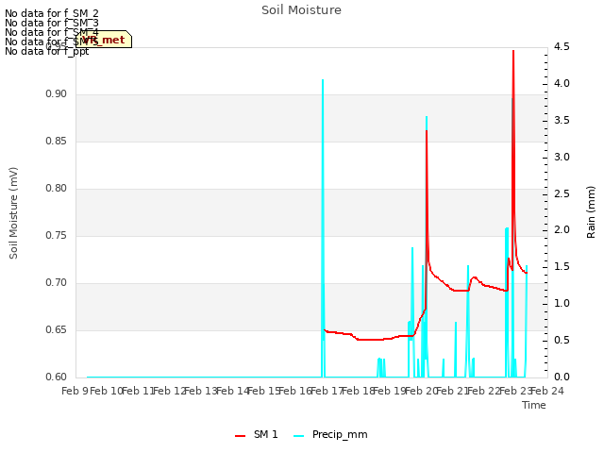The width and height of the screenshot is (604, 453).
Task: Click the 0.85 left axis value
Action: (x=57, y=141)
